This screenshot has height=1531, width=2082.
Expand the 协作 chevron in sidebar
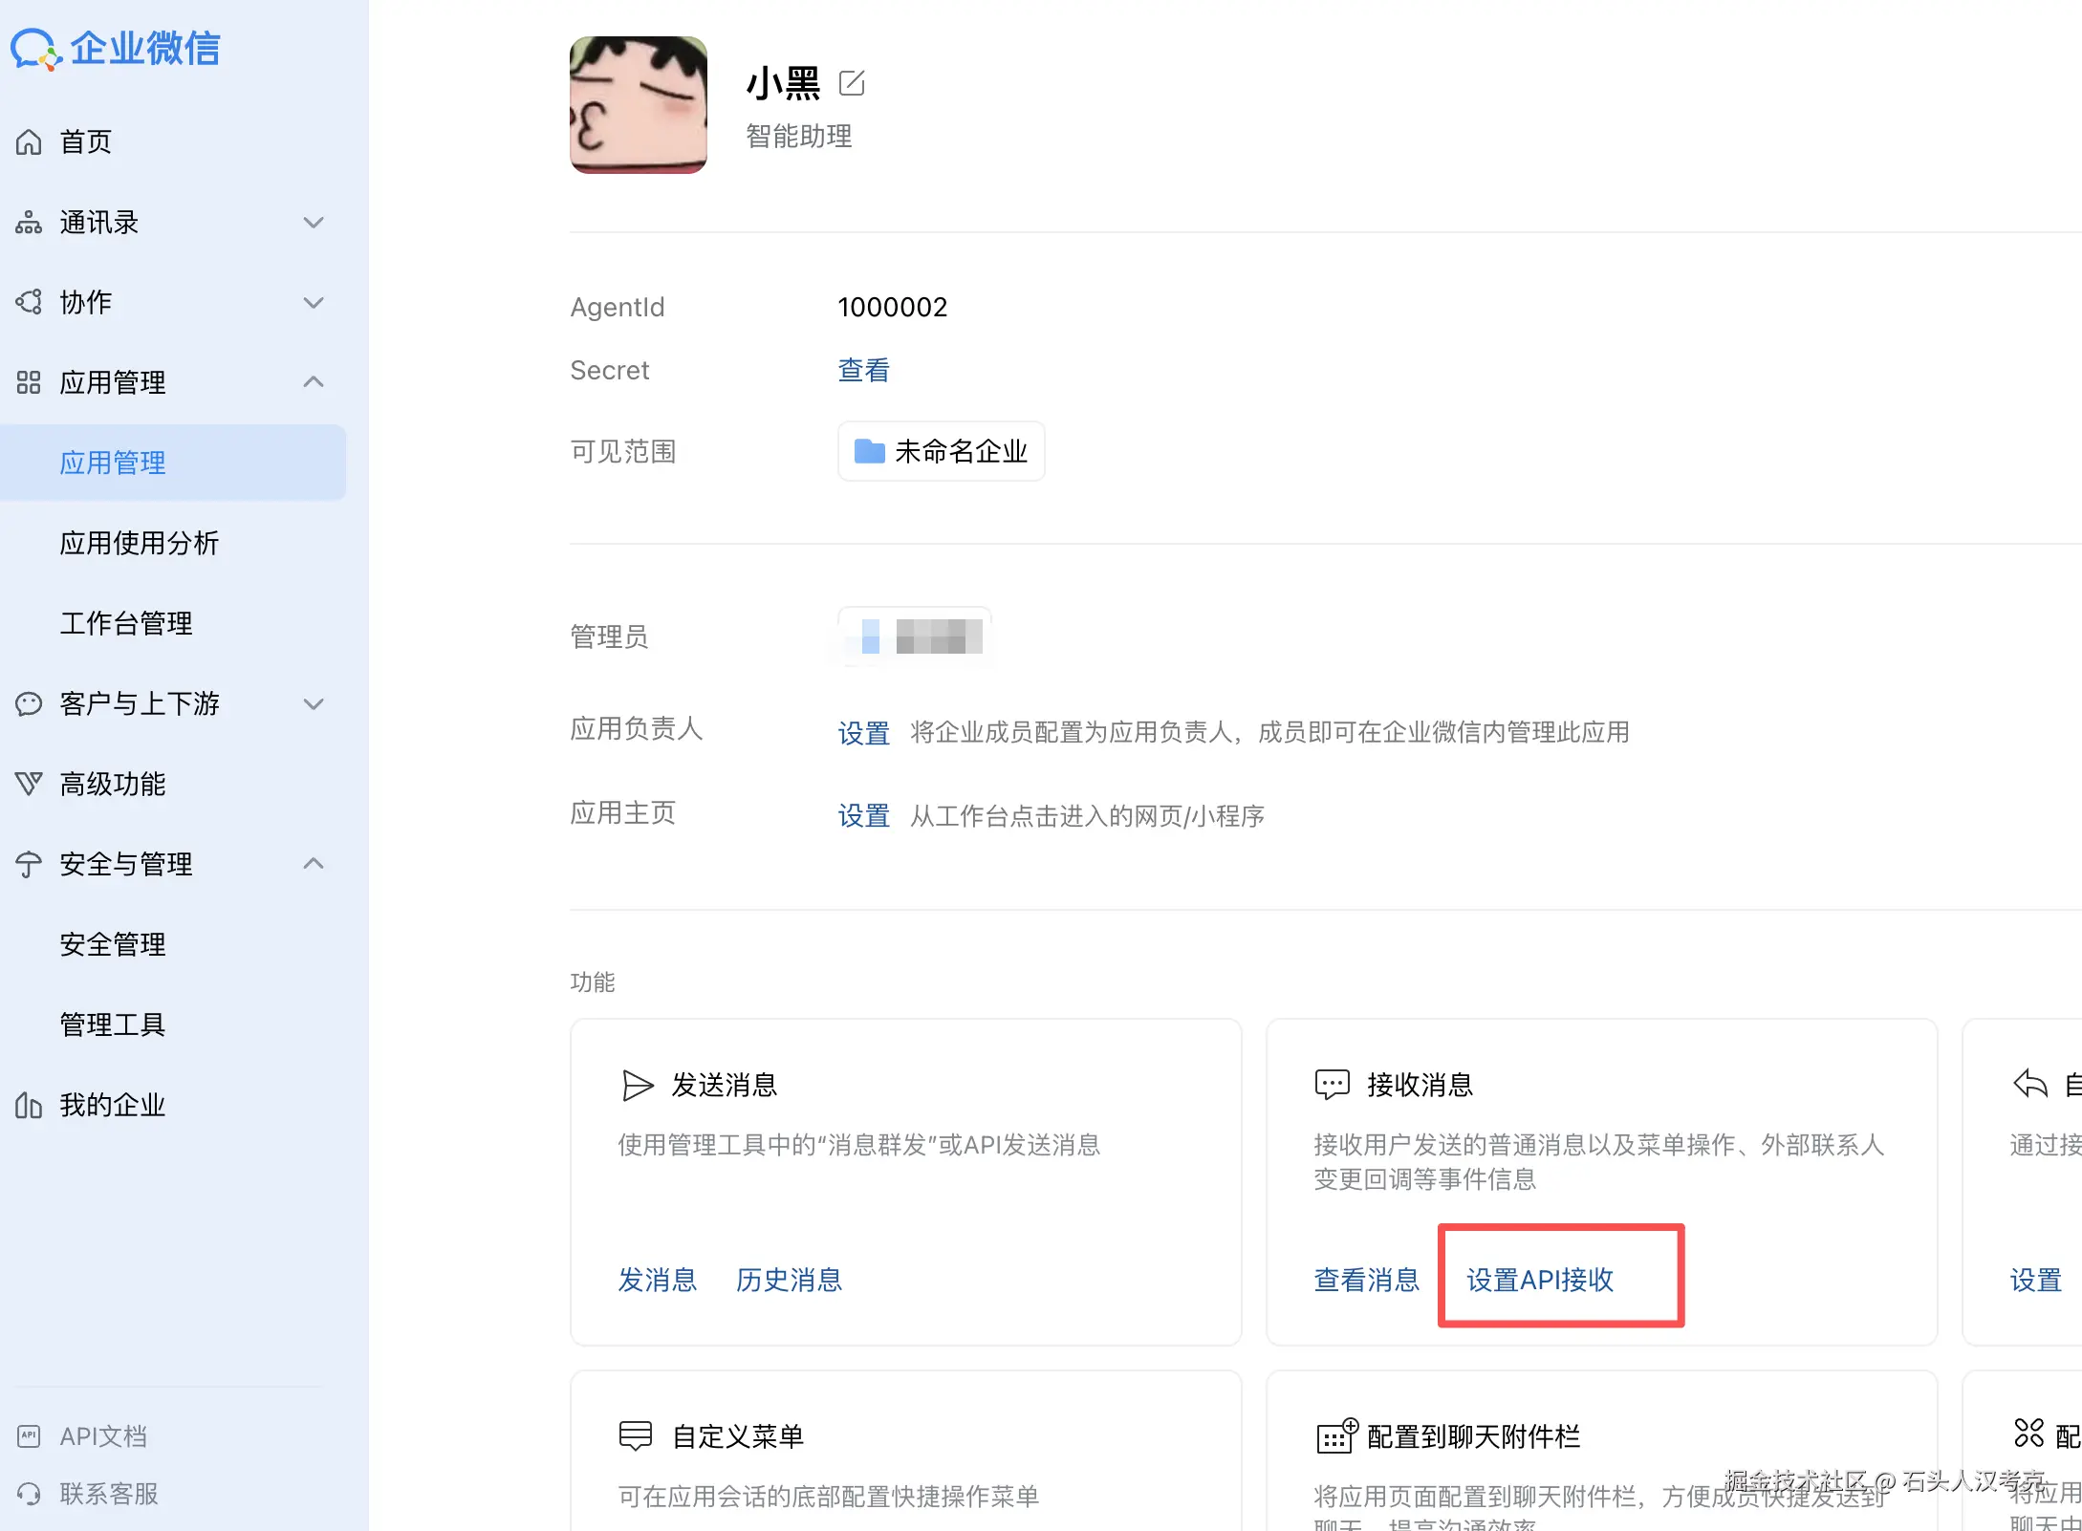314,303
